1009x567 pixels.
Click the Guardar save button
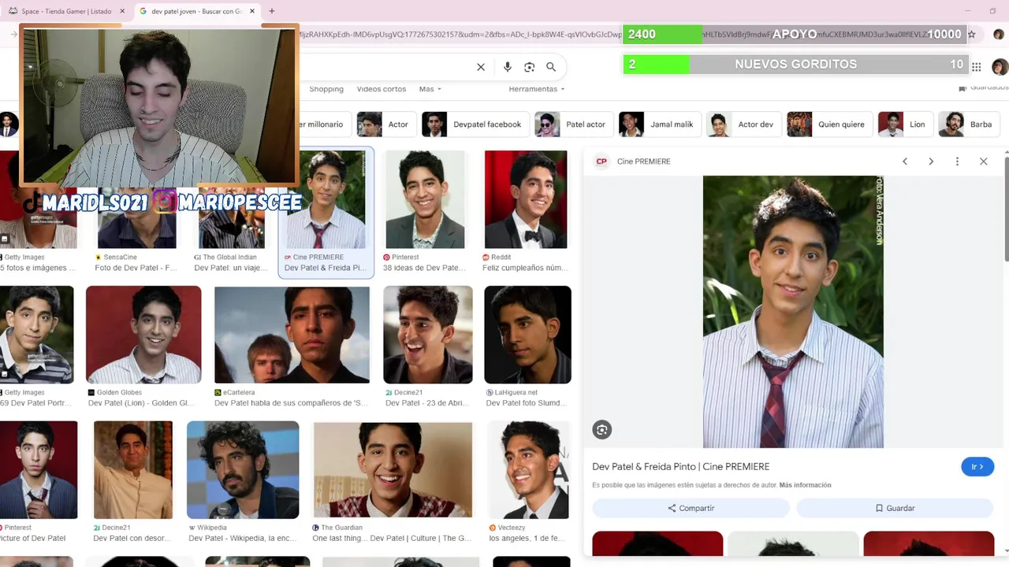point(895,508)
